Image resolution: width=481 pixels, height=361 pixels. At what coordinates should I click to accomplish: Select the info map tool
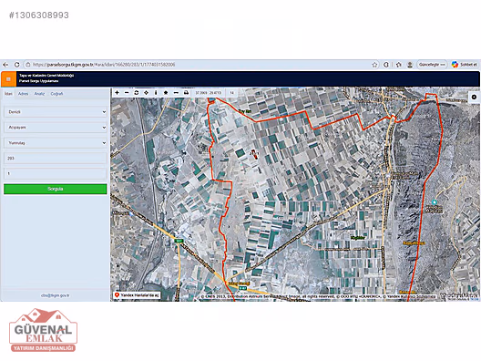(x=156, y=92)
